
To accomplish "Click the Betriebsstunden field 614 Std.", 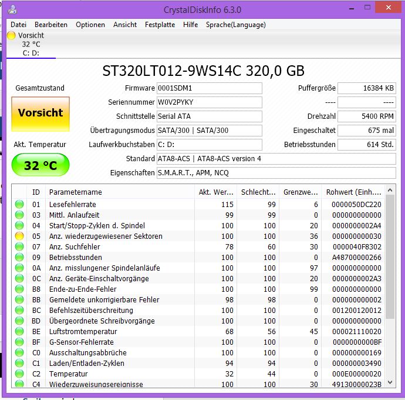I will click(x=366, y=145).
